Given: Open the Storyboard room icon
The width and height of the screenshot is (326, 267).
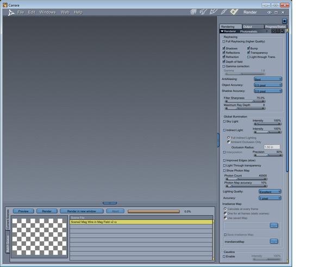Looking at the screenshot, I should [x=214, y=11].
